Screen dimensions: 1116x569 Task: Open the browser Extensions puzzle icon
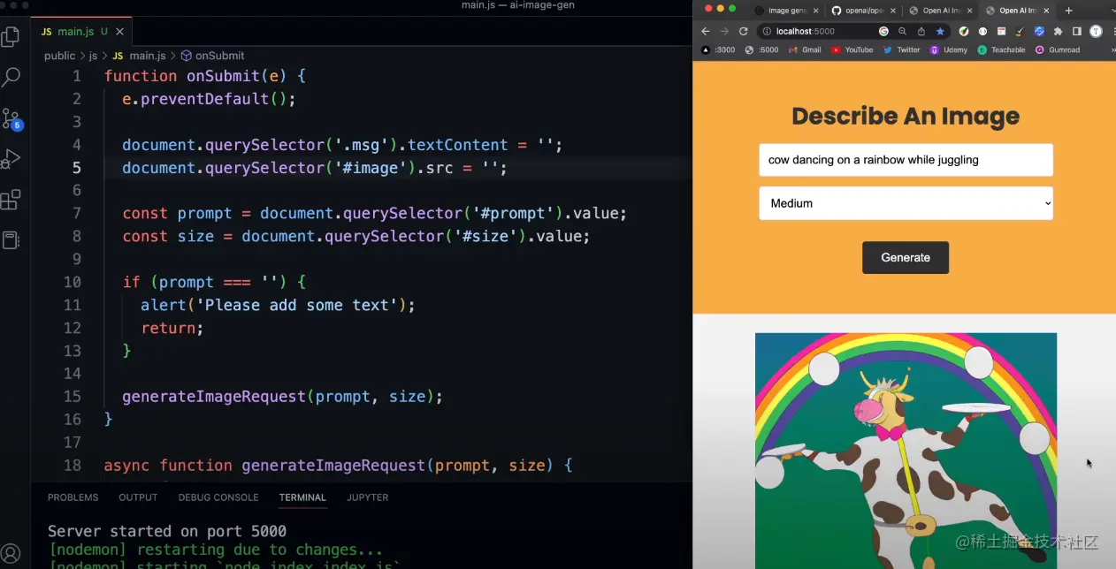pos(1058,31)
